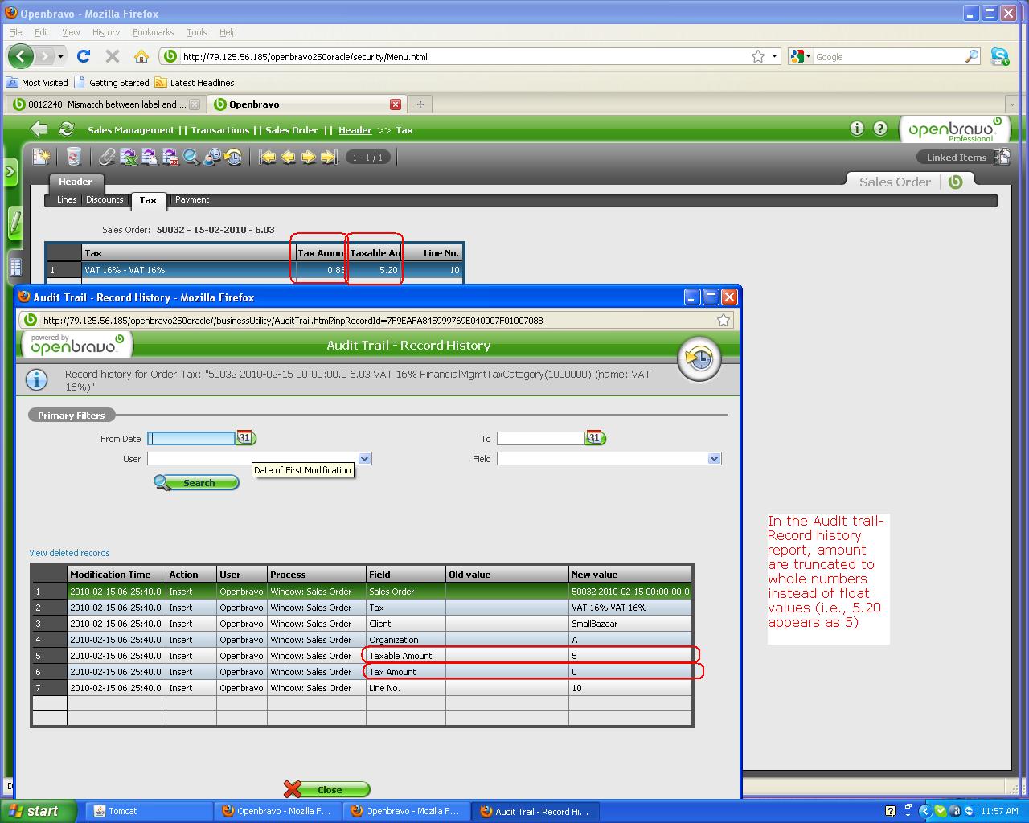This screenshot has width=1029, height=823.
Task: Open the From Date calendar picker
Action: pyautogui.click(x=246, y=438)
